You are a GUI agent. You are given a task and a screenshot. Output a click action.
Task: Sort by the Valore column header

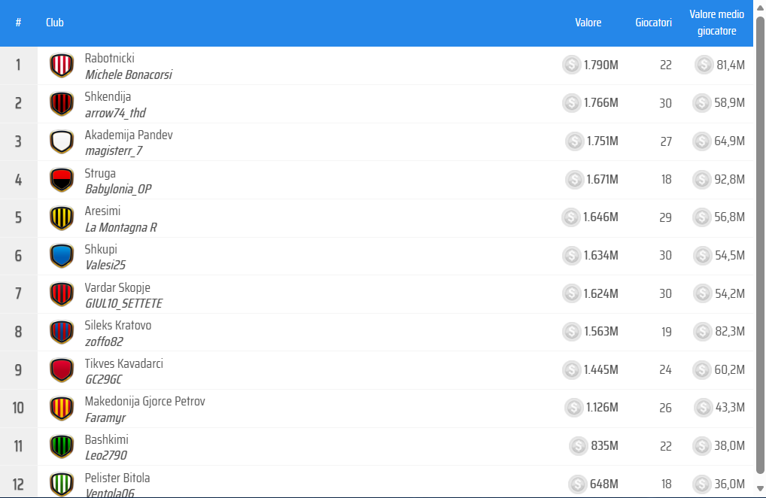pyautogui.click(x=588, y=23)
